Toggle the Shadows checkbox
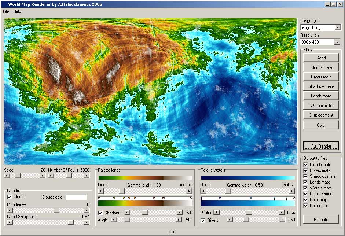This screenshot has width=345, height=236. tap(100, 213)
